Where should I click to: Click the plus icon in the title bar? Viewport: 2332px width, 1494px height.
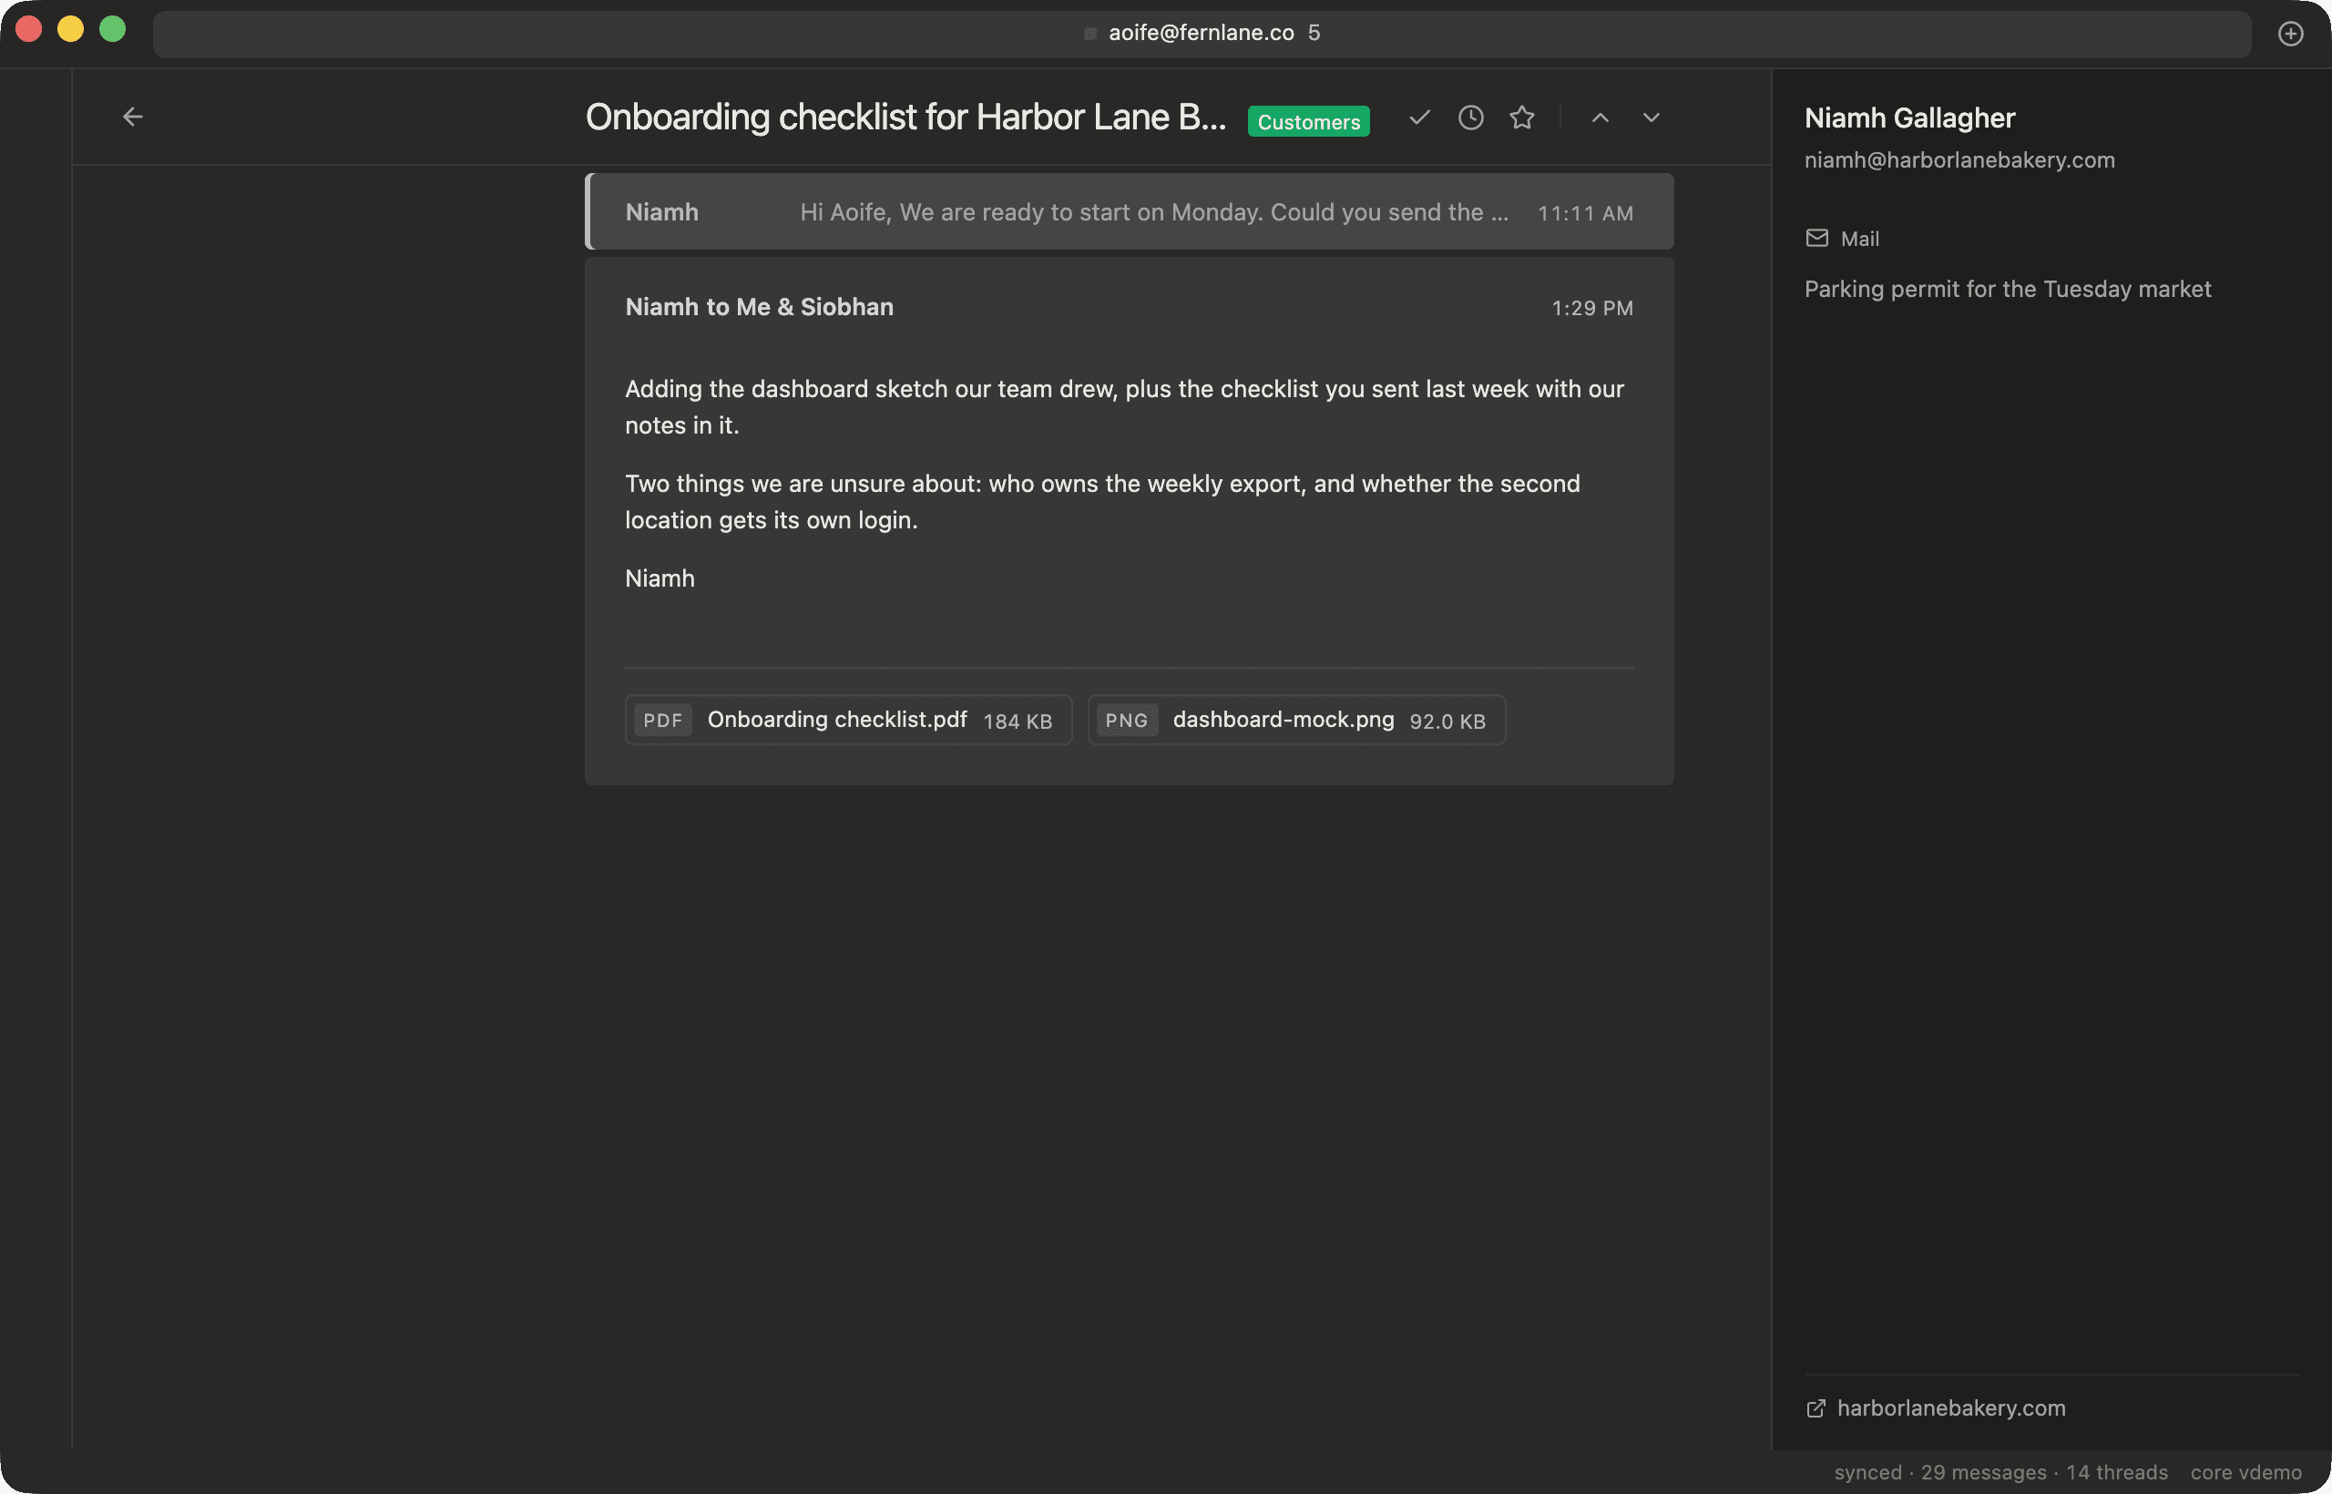click(2290, 34)
